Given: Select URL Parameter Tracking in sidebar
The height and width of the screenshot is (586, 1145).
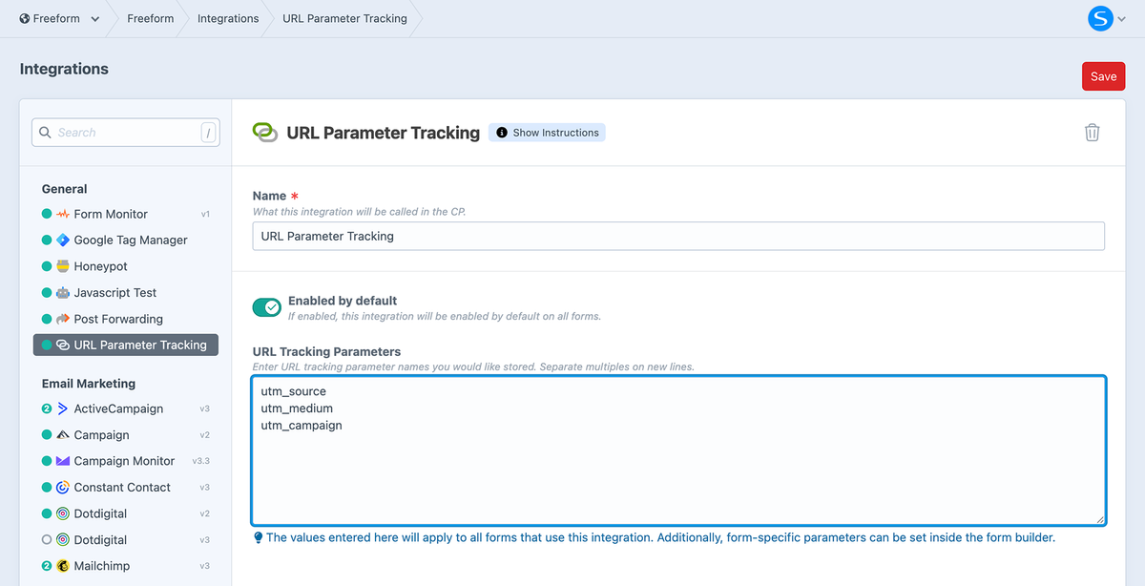Looking at the screenshot, I should click(x=126, y=345).
